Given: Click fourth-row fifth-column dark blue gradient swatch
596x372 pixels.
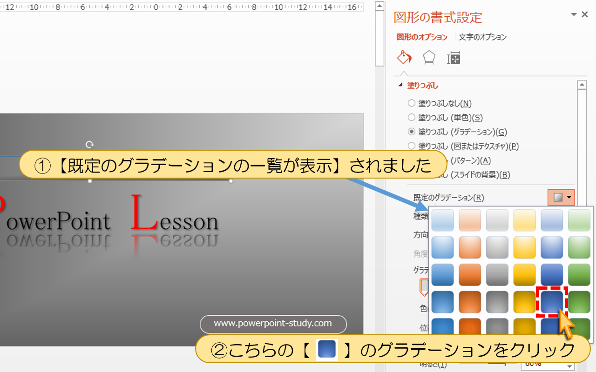Looking at the screenshot, I should [x=552, y=302].
